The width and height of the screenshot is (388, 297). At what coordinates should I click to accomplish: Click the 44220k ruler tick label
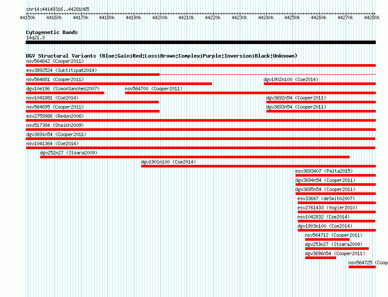pos(213,17)
